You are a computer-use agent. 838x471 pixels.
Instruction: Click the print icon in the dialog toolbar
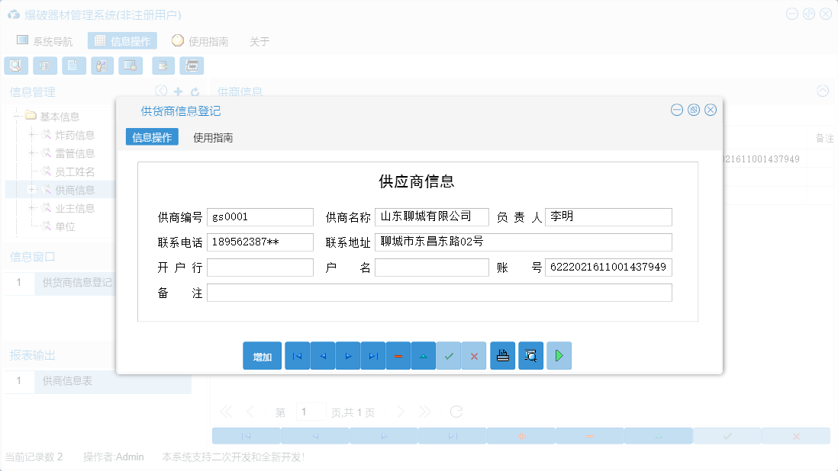502,356
